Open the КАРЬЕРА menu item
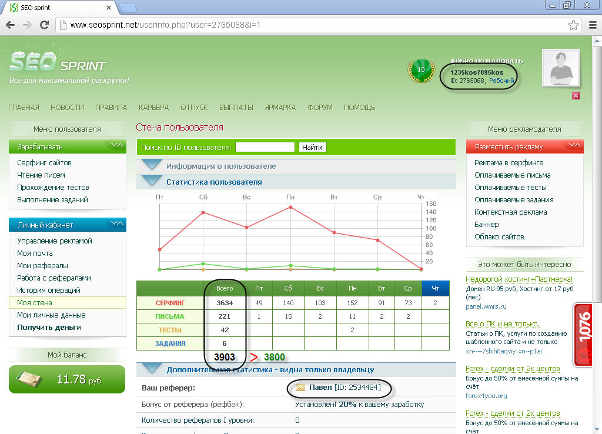Viewport: 602px width, 434px height. click(153, 108)
